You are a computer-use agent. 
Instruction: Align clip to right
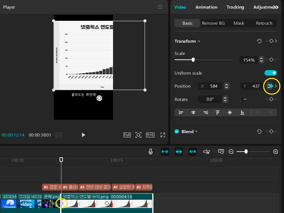(x=205, y=113)
